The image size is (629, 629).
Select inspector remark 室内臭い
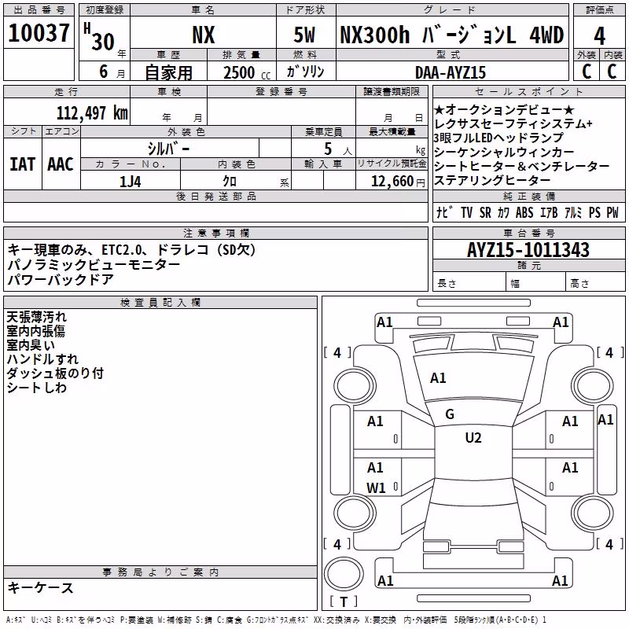(x=31, y=345)
